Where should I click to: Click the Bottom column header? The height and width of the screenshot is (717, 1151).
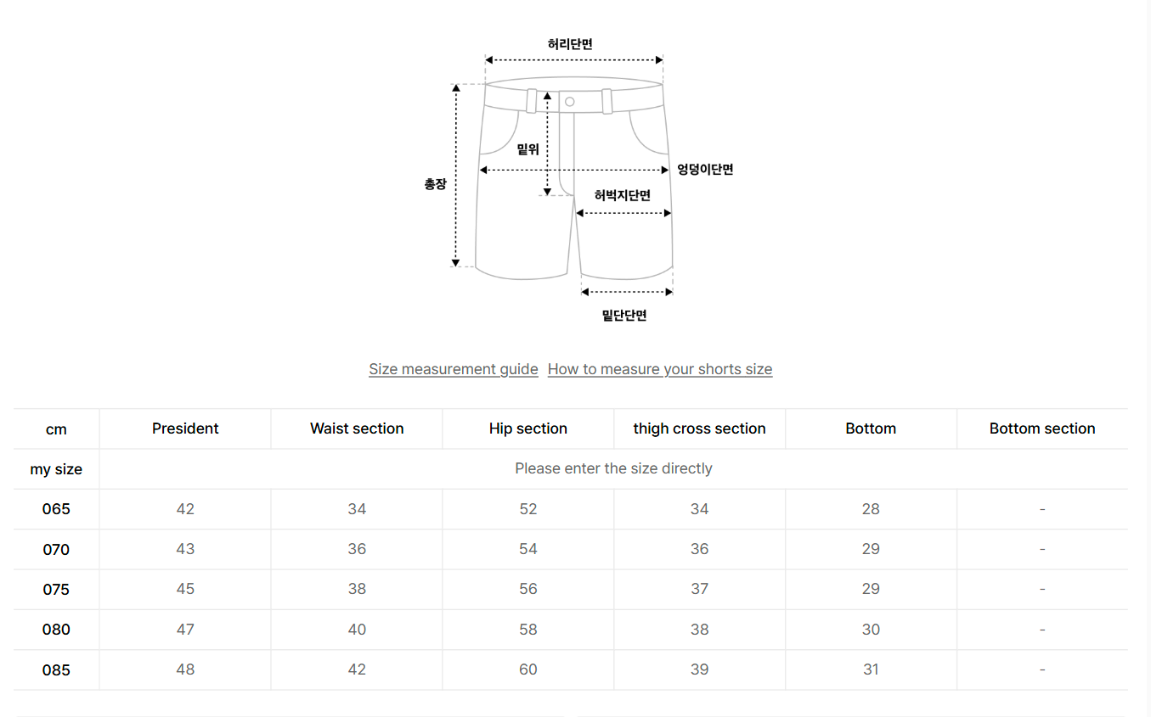coord(871,429)
